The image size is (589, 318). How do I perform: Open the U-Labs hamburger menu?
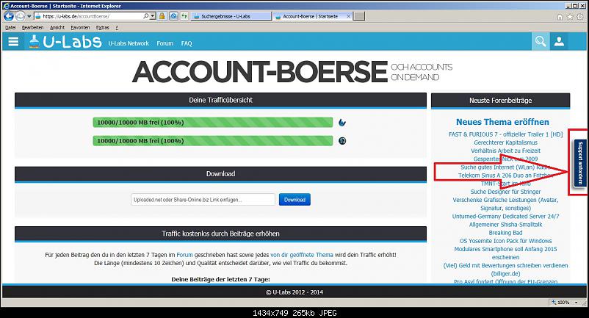pyautogui.click(x=13, y=42)
